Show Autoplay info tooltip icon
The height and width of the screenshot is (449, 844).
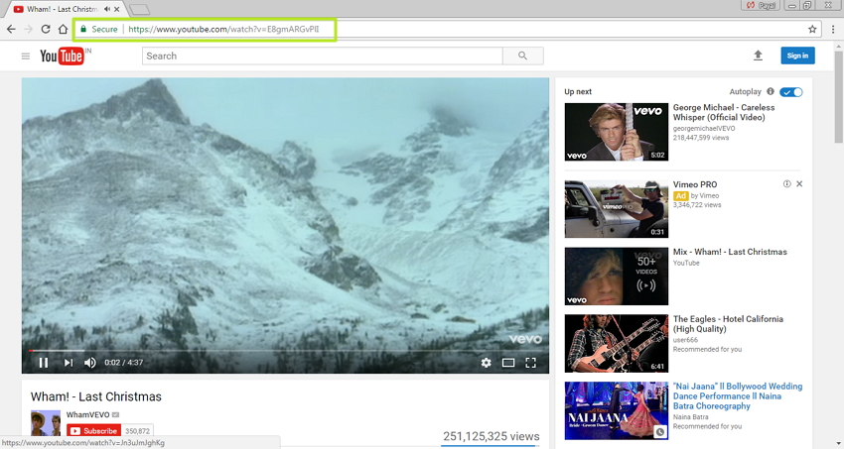[x=771, y=92]
